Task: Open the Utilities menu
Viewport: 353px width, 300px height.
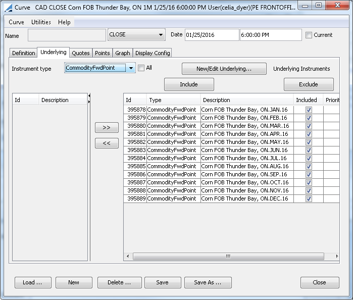Action: pyautogui.click(x=41, y=22)
